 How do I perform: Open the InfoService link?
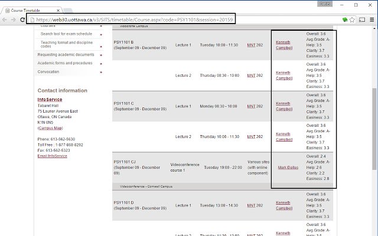(50, 100)
